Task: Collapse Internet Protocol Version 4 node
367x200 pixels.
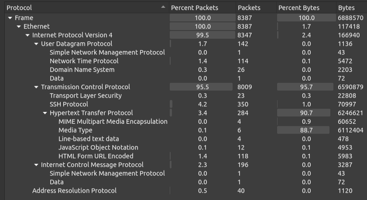Action: coord(27,35)
